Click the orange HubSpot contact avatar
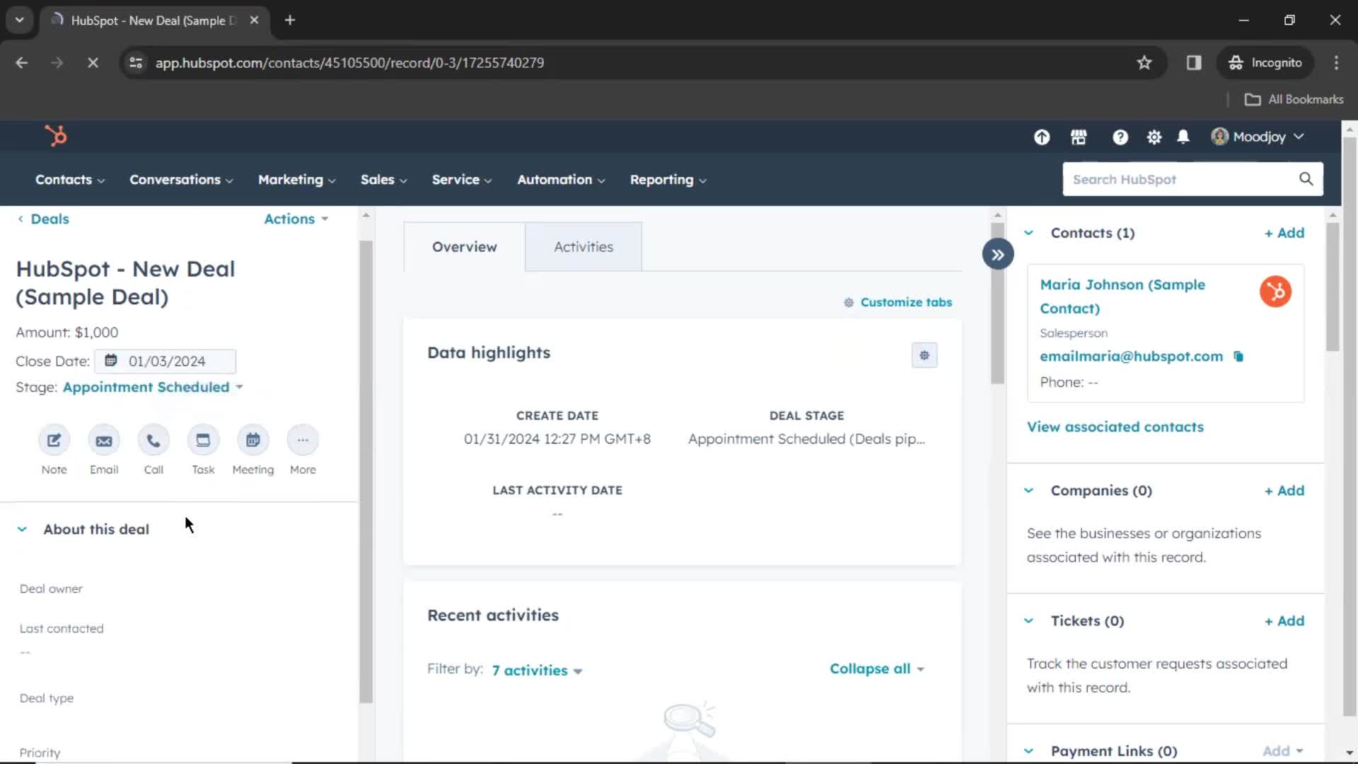 point(1275,291)
